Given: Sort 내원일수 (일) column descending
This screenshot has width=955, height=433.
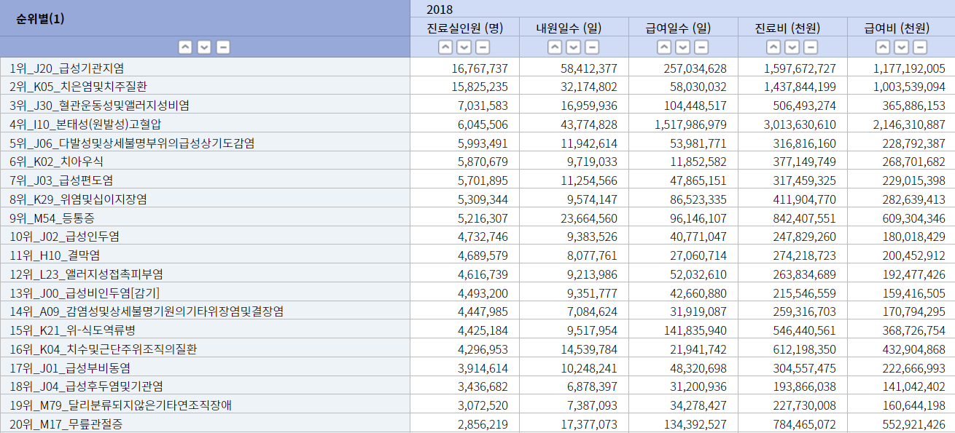Looking at the screenshot, I should 574,47.
